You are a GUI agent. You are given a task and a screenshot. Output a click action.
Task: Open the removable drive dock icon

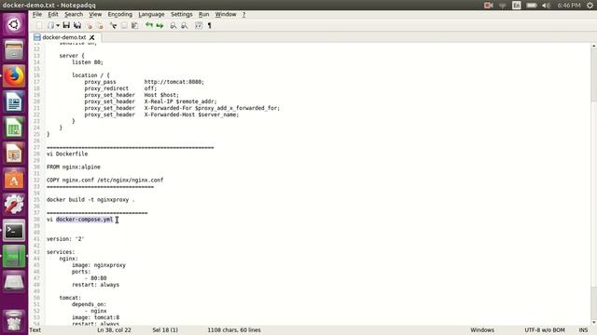click(14, 282)
